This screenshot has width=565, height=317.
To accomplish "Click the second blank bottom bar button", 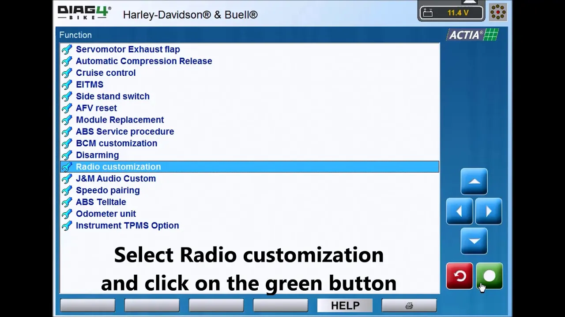I will [152, 306].
